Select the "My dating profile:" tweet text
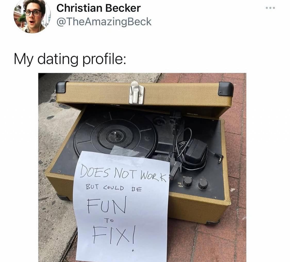 tap(70, 59)
